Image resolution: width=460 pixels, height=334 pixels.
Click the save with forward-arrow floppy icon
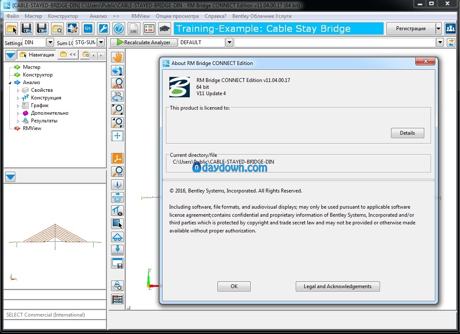click(x=42, y=28)
